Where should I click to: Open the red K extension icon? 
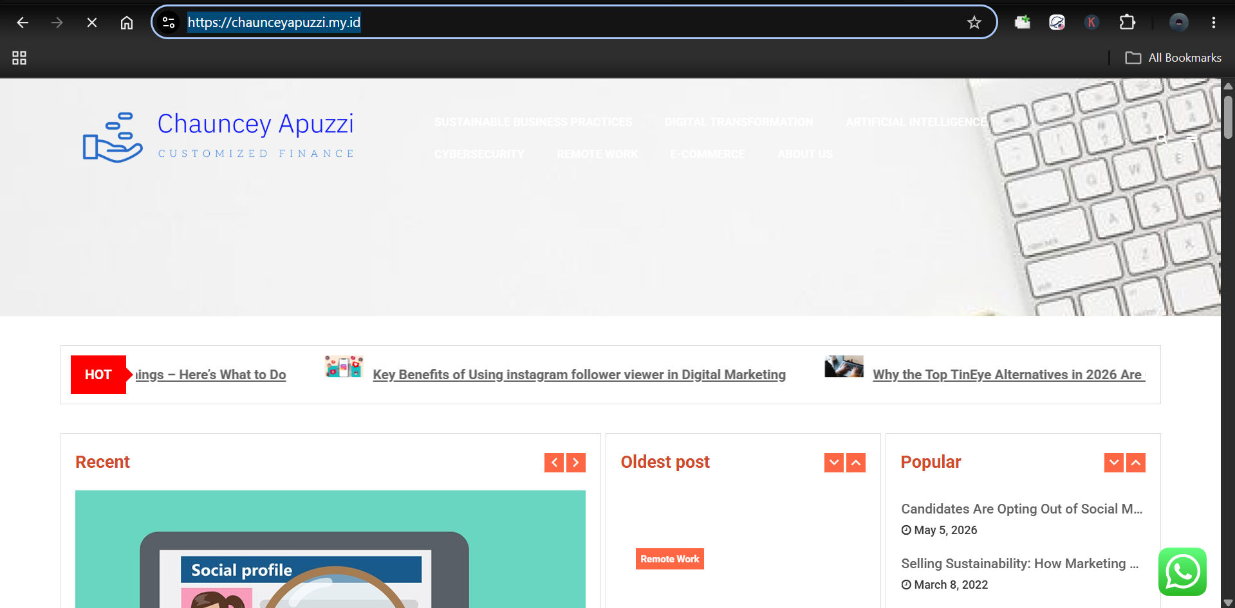[1091, 22]
